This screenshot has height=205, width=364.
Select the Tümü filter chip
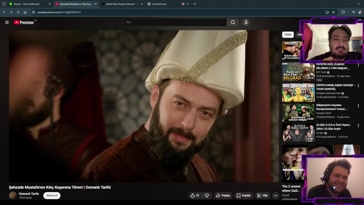coord(288,34)
